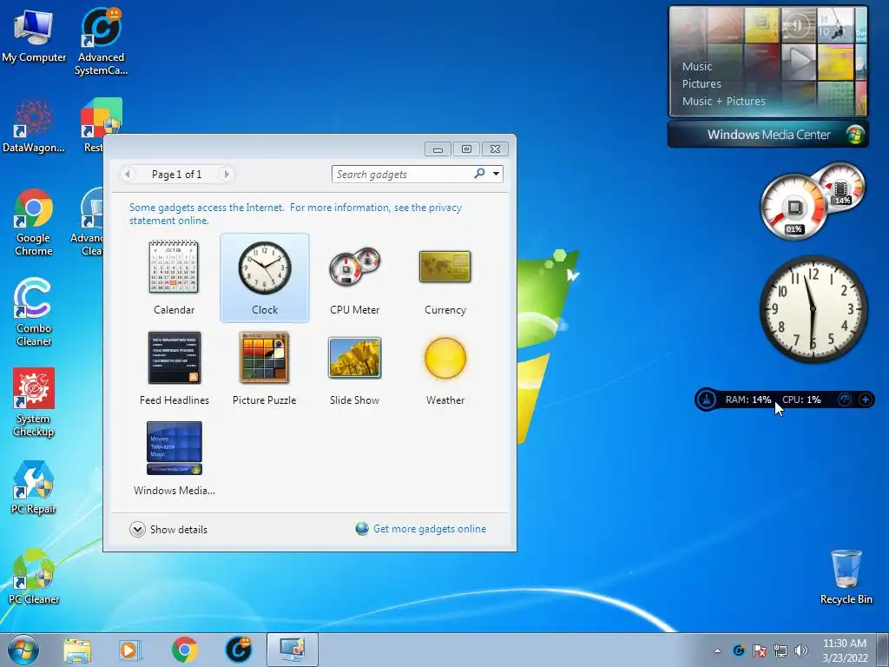Open Windows Media Player from taskbar
Image resolution: width=889 pixels, height=667 pixels.
130,650
